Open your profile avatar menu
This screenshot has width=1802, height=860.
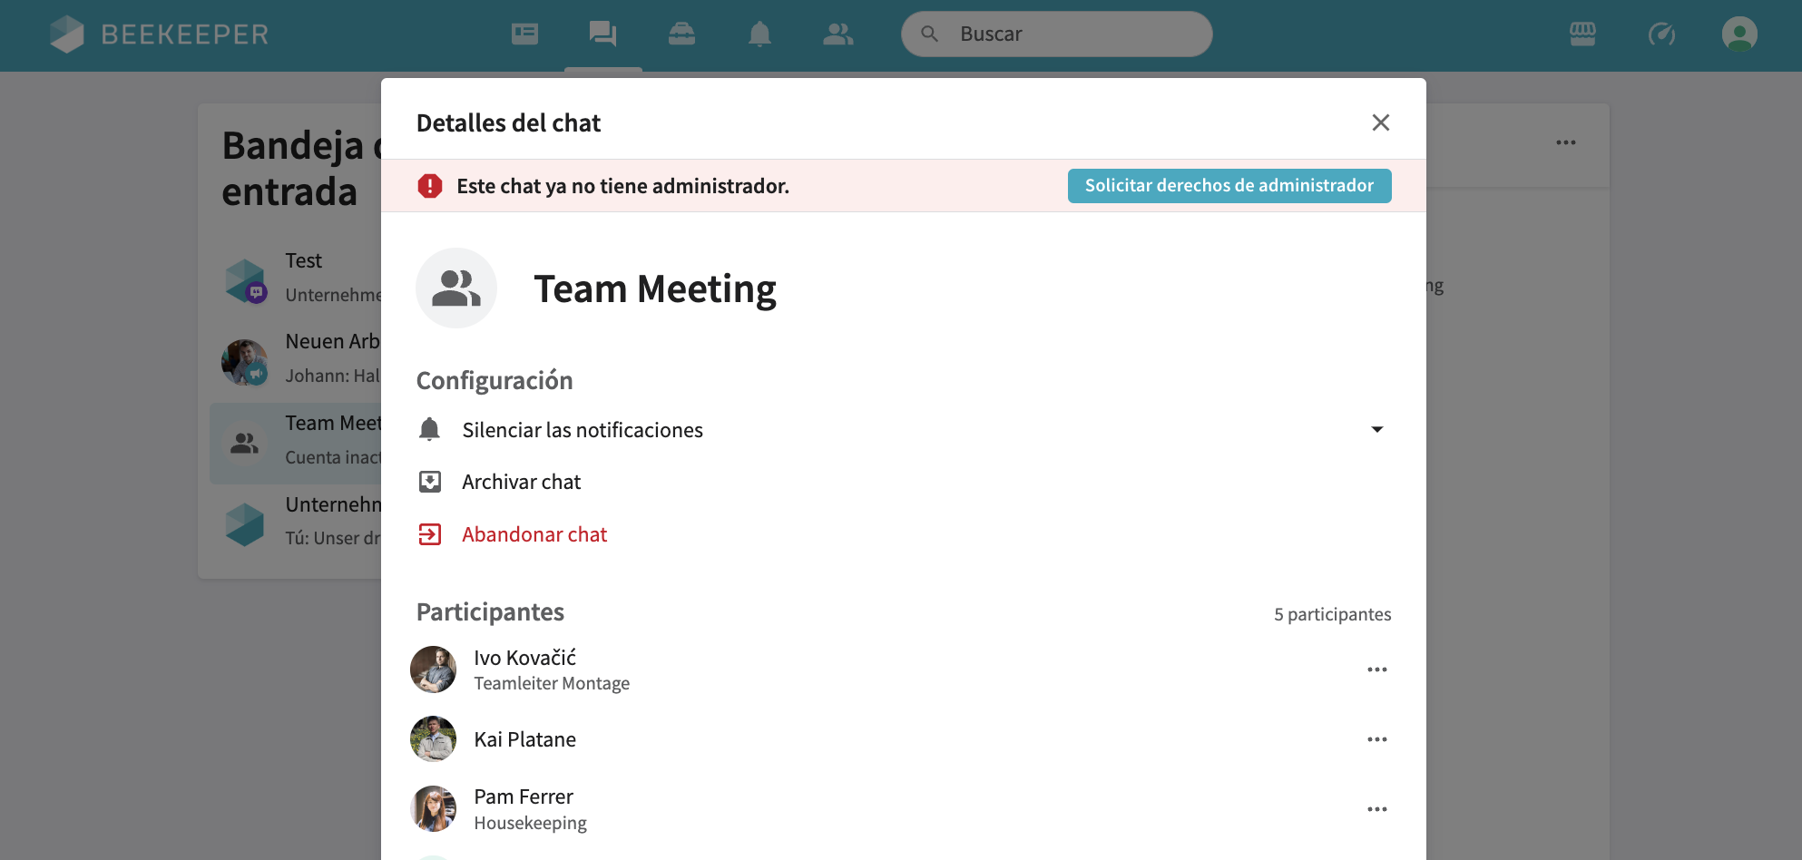coord(1739,34)
